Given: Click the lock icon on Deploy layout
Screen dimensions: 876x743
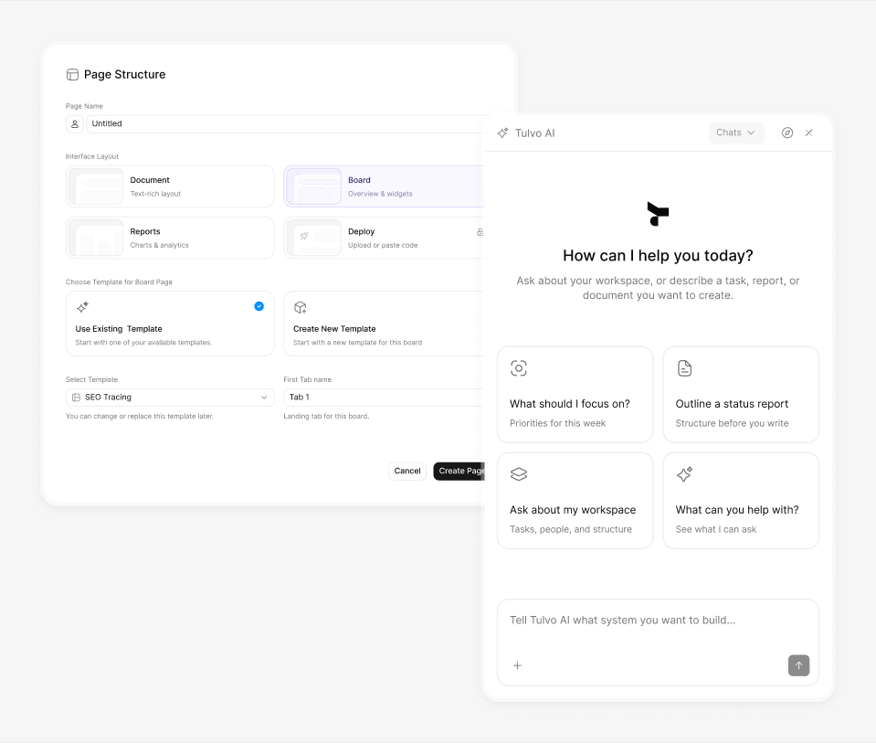Looking at the screenshot, I should click(480, 232).
